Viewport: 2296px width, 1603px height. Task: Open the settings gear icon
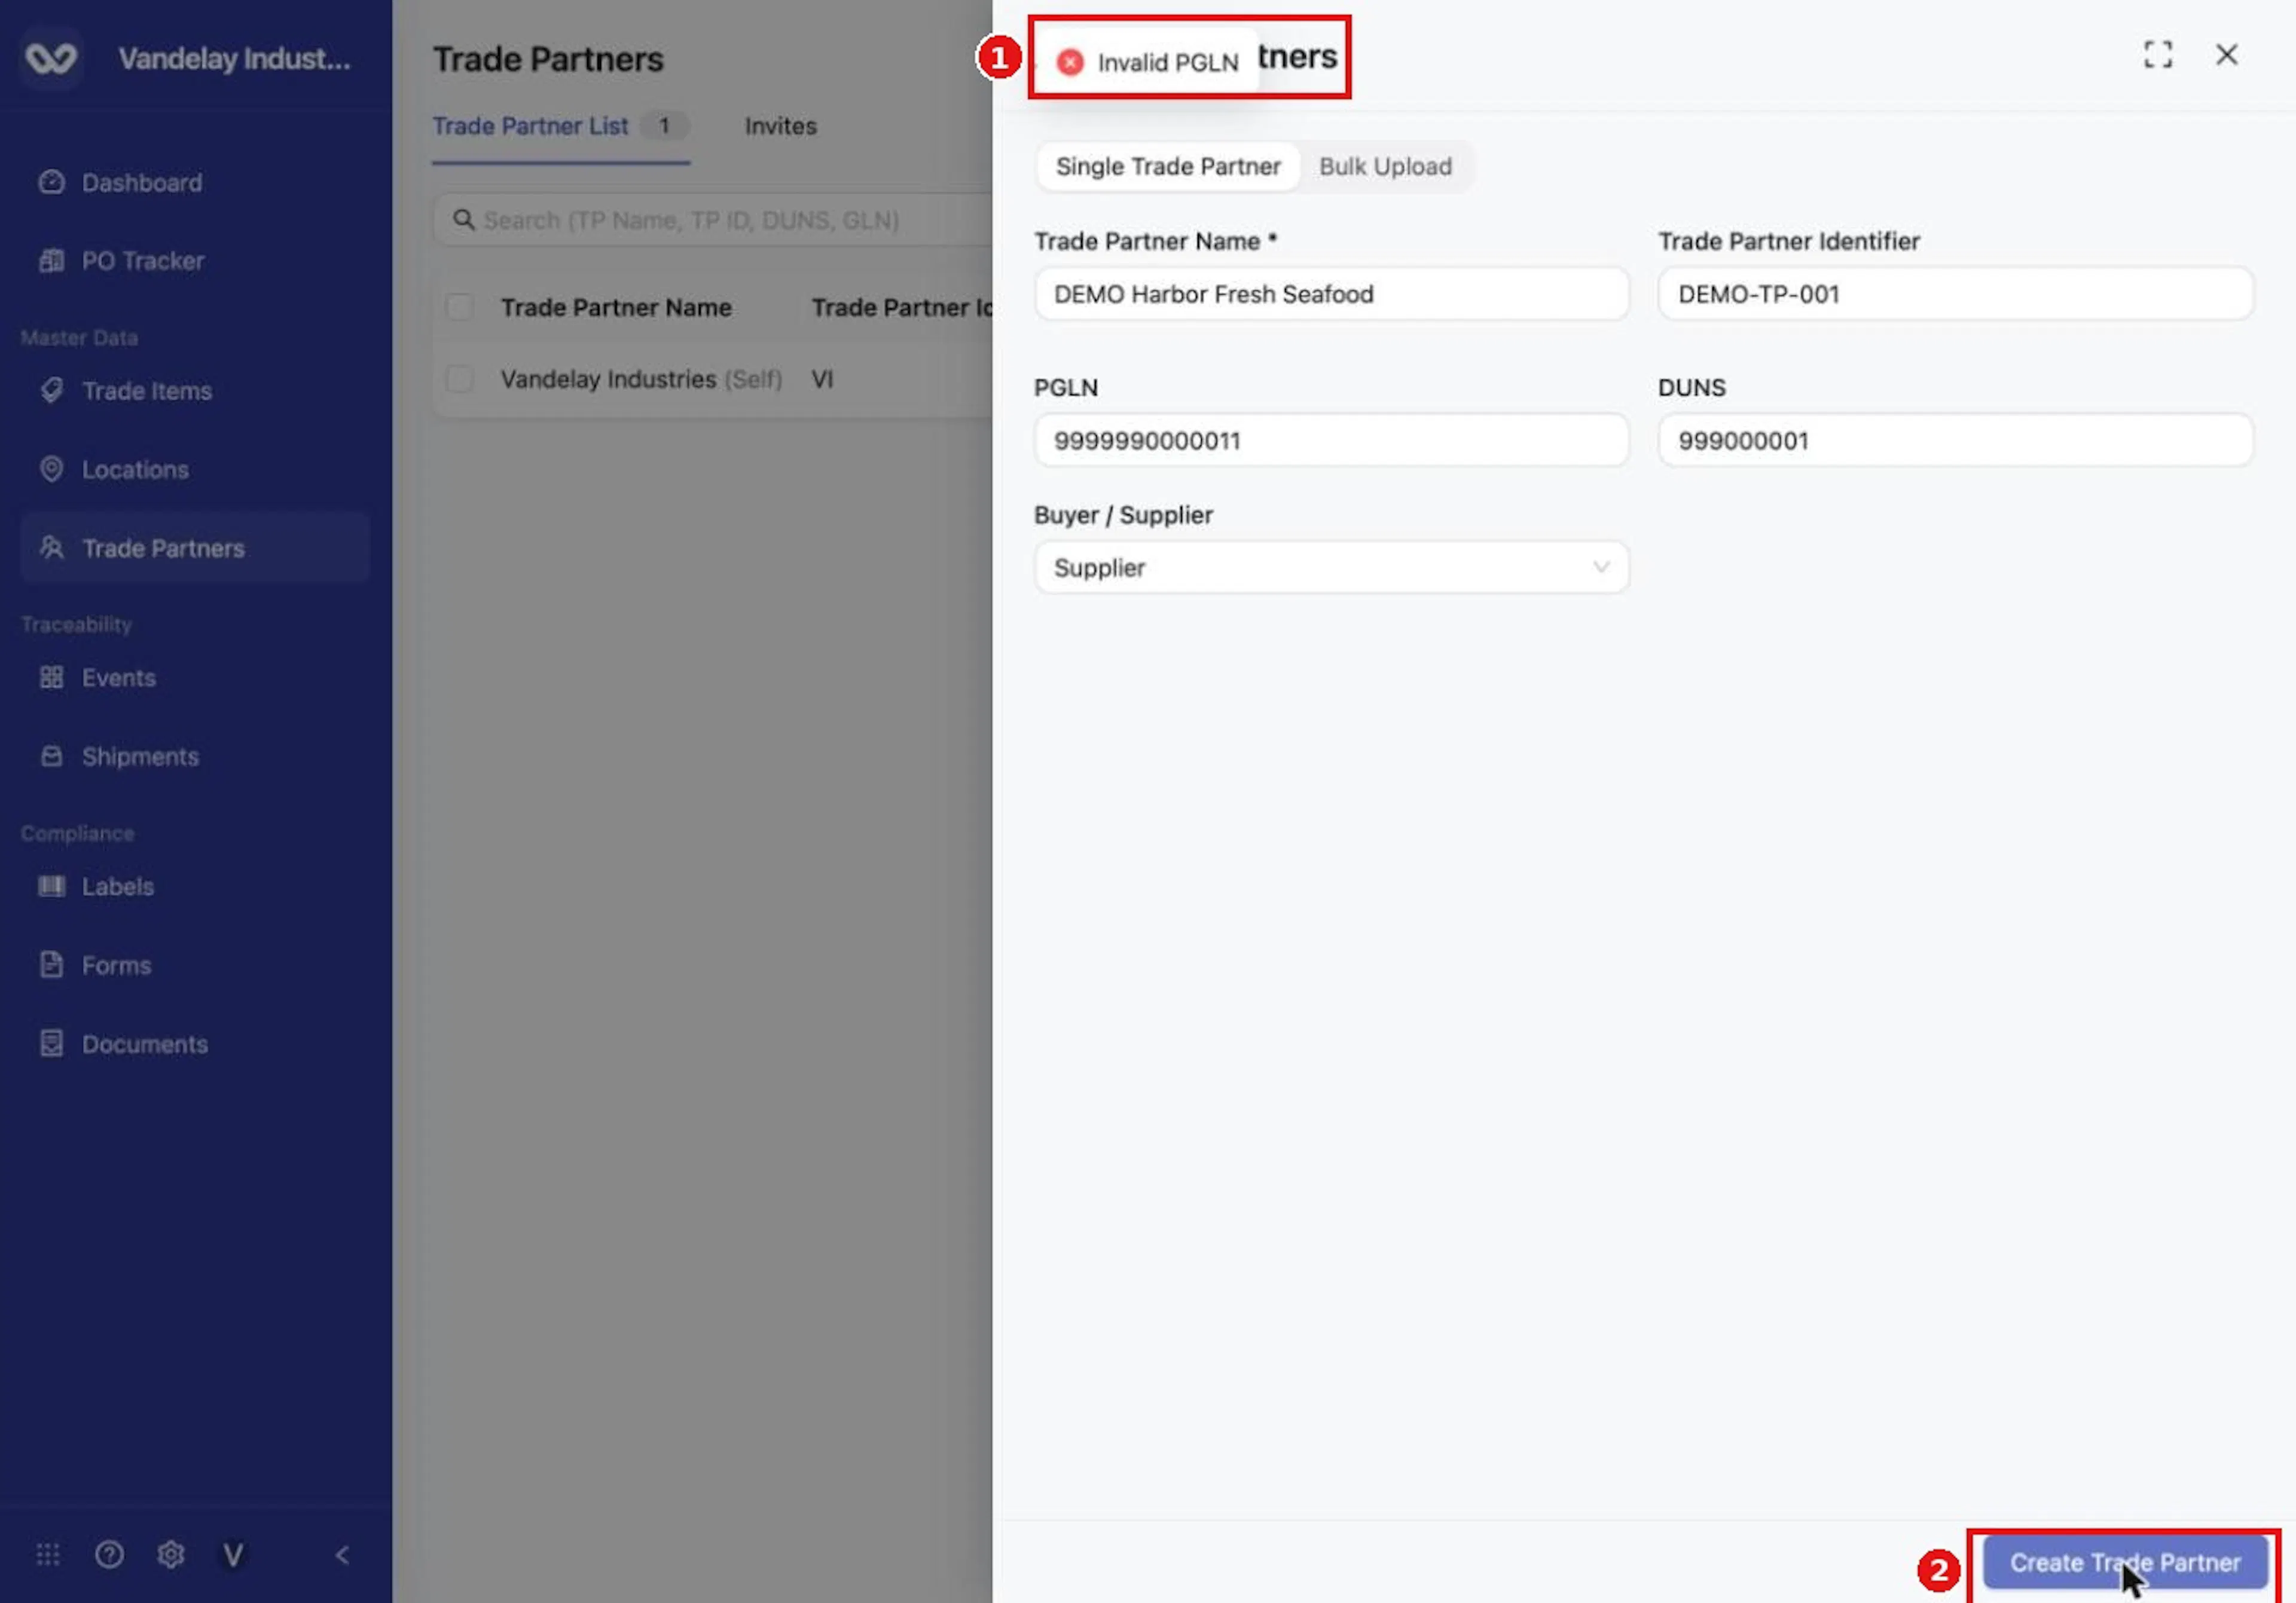coord(171,1554)
